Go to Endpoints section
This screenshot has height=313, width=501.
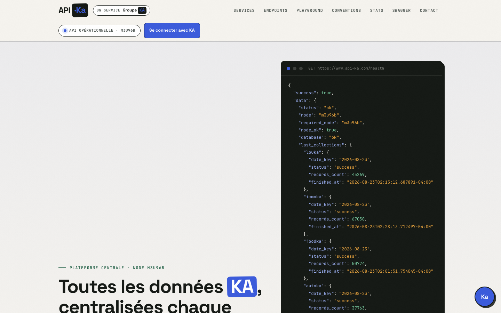pos(276,10)
